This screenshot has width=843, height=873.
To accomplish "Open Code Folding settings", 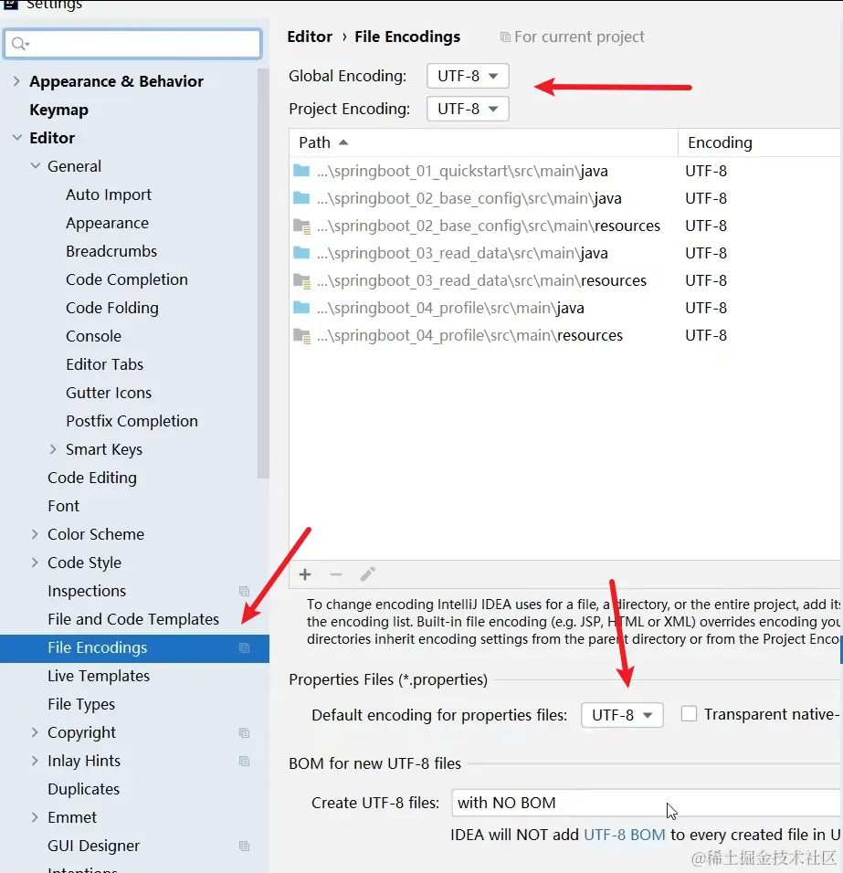I will point(112,308).
